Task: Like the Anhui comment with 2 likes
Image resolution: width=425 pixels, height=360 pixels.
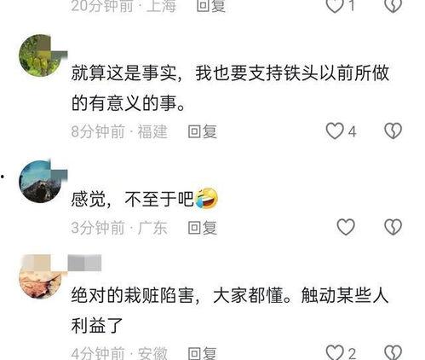Action: tap(335, 352)
